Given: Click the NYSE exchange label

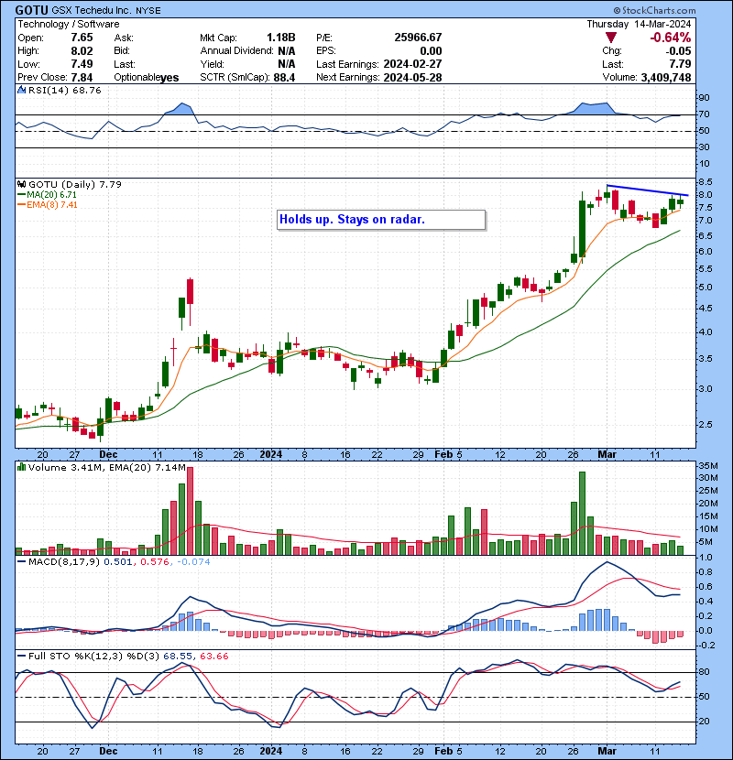Looking at the screenshot, I should click(x=148, y=10).
